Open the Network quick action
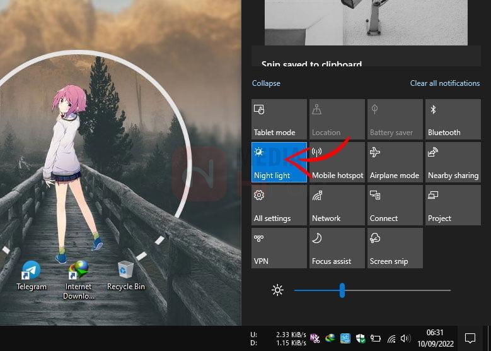The image size is (491, 351). [337, 205]
